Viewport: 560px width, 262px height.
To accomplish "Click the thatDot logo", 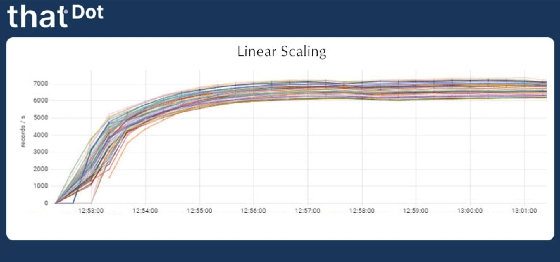I will [x=55, y=16].
